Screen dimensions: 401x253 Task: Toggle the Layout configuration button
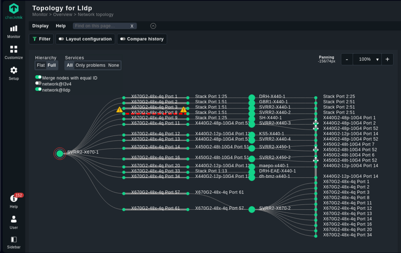click(x=85, y=39)
